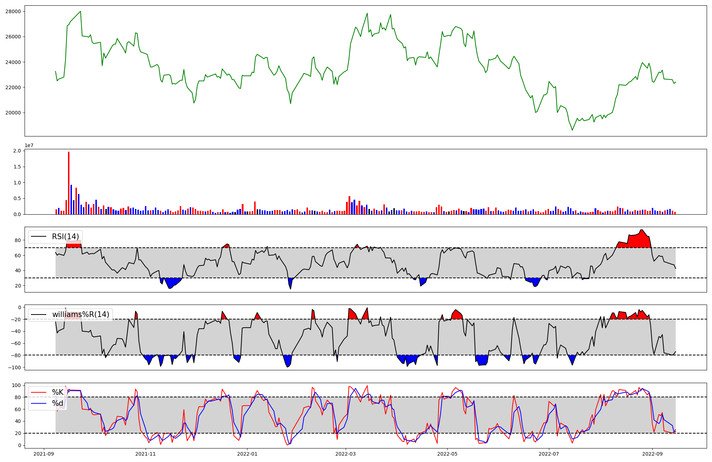Click the 2022-07 x-axis date label
712x462 pixels.
[x=549, y=454]
